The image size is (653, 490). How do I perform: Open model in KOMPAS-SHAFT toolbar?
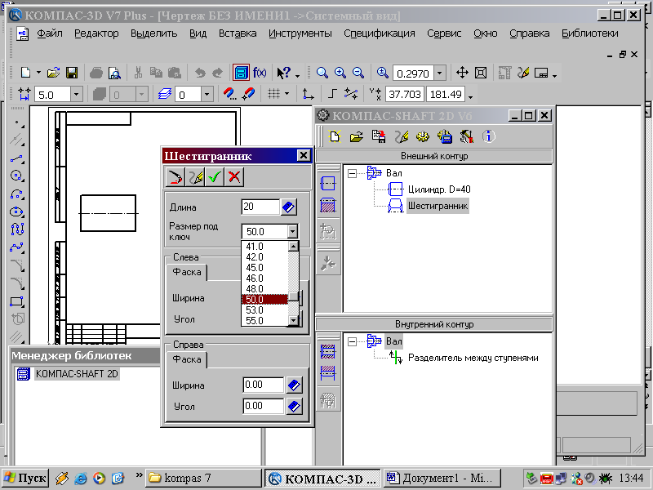357,136
